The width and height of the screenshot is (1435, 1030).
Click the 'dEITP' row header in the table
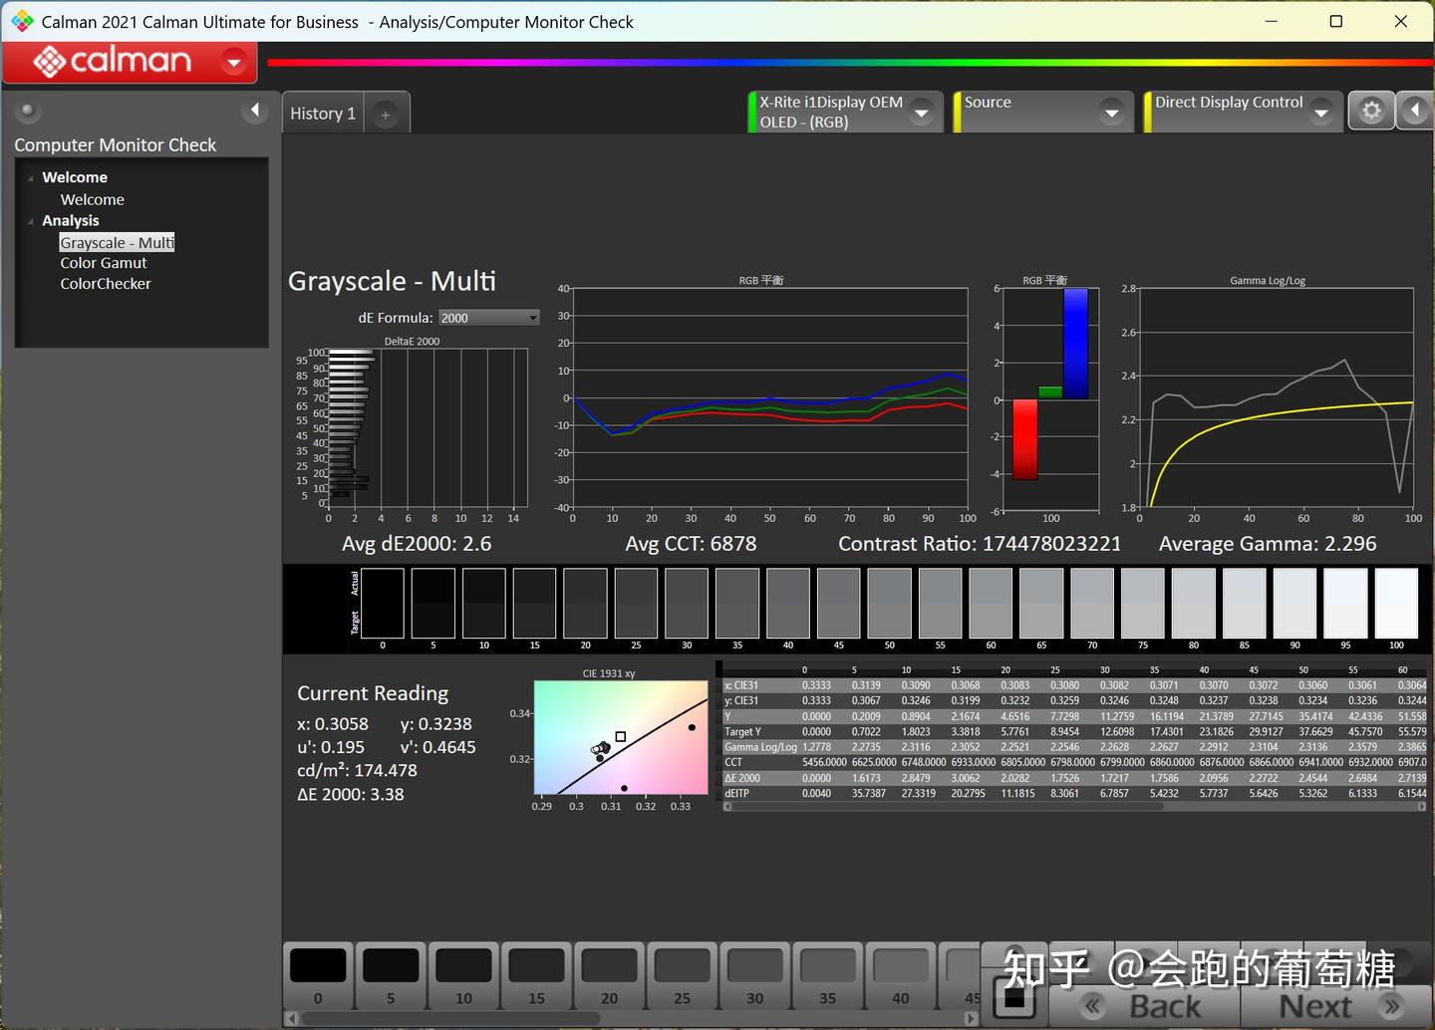760,794
